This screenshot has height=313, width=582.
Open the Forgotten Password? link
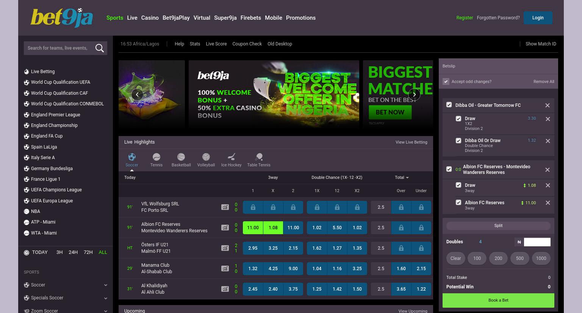(x=498, y=18)
